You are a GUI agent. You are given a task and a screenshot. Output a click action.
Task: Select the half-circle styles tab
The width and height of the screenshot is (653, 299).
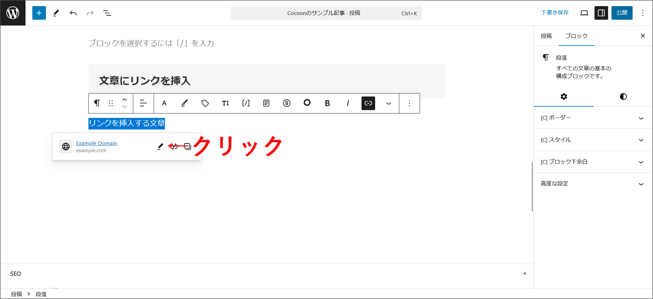[x=623, y=96]
